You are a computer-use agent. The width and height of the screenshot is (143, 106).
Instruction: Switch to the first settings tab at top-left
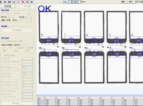click(8, 6)
